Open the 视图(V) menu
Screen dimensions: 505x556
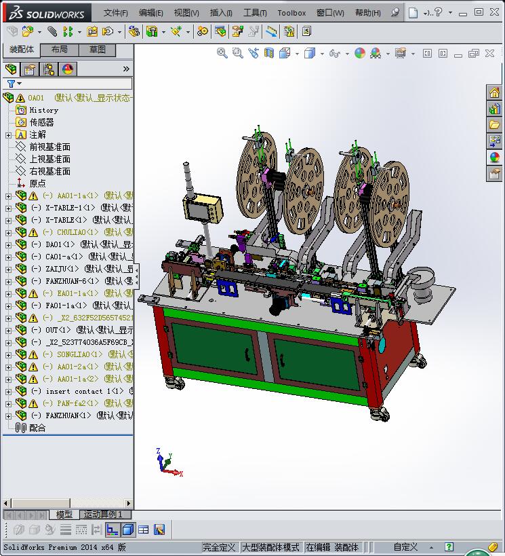186,13
